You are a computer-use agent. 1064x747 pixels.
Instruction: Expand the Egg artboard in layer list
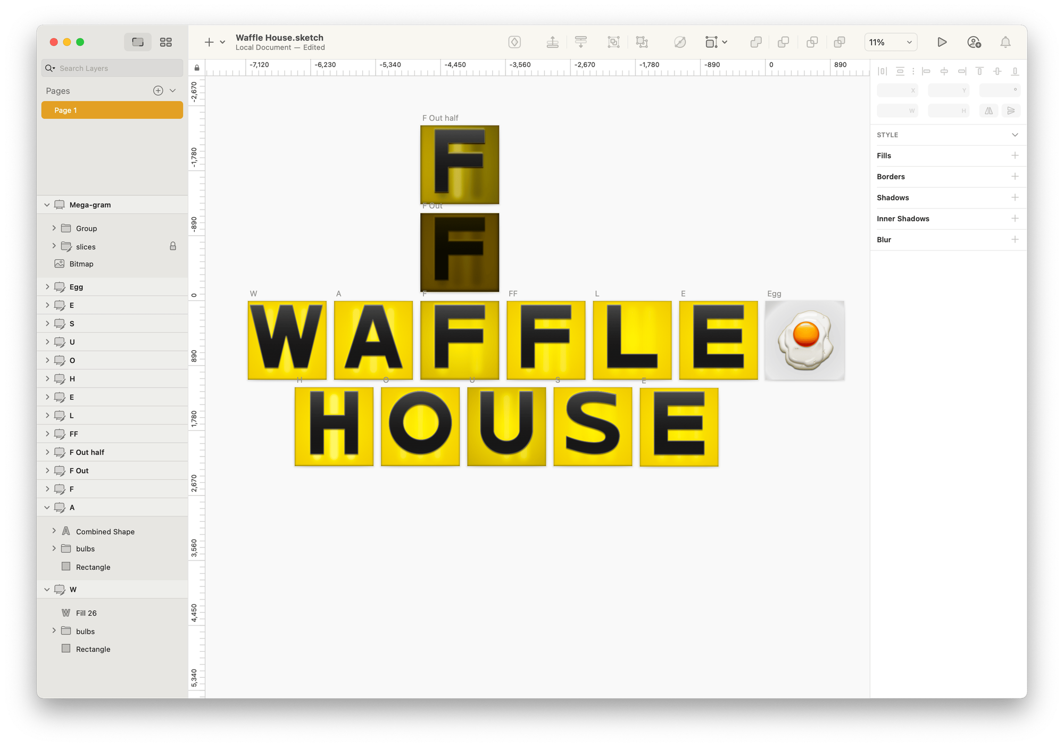point(47,287)
